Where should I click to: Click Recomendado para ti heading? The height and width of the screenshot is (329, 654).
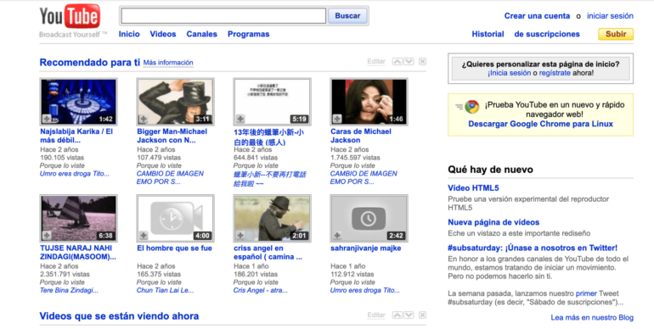90,63
